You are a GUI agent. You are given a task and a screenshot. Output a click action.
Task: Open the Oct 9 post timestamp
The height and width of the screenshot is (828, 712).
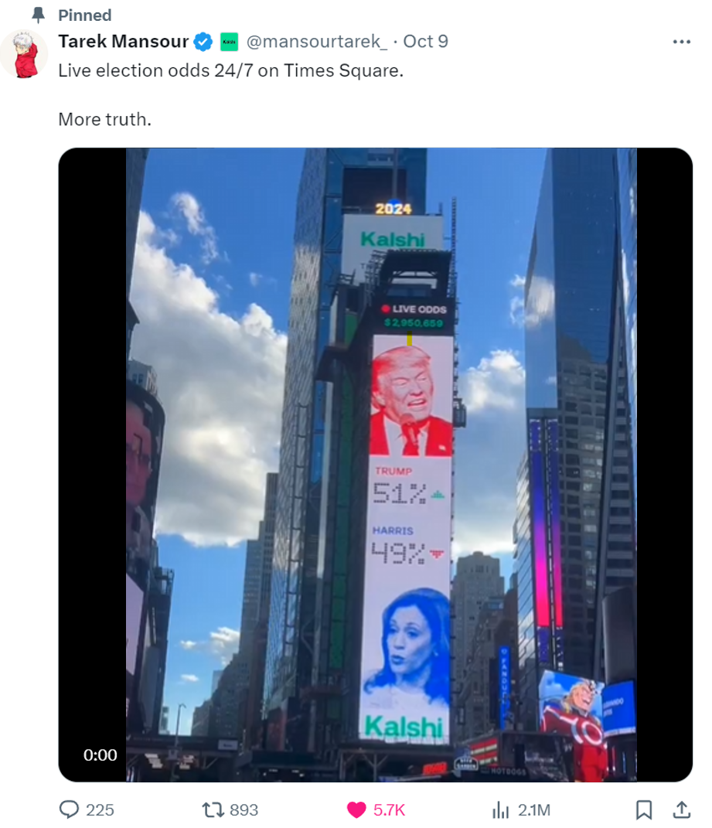coord(425,41)
